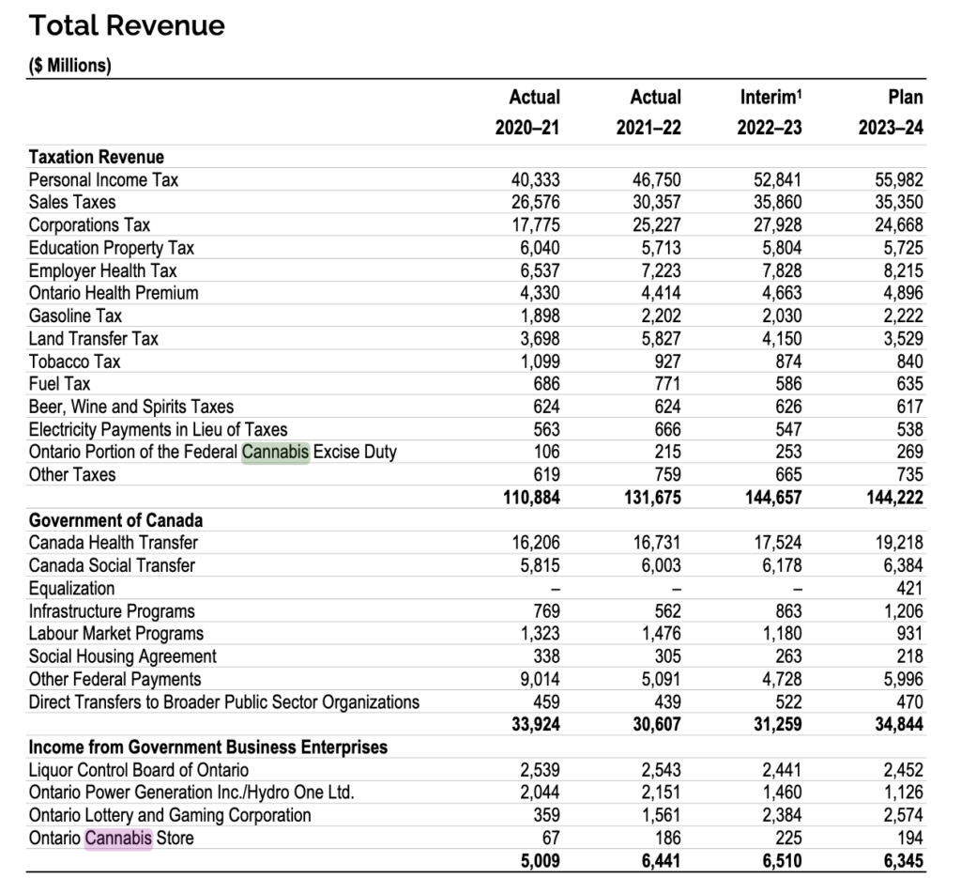Click the 'Personal Income Tax' row label

[103, 179]
